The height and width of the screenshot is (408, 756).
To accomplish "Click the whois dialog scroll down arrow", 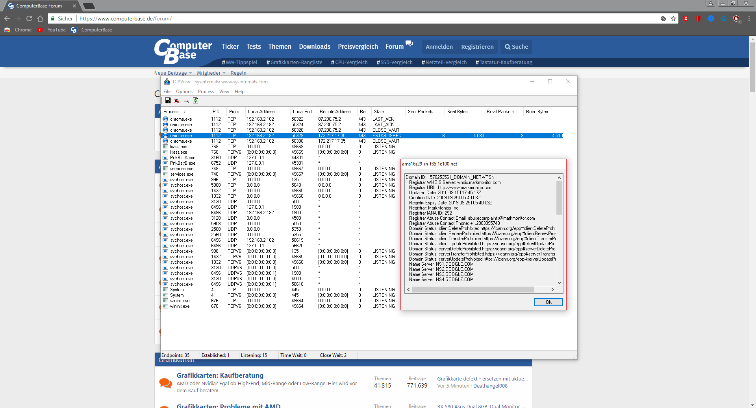I will pos(559,283).
